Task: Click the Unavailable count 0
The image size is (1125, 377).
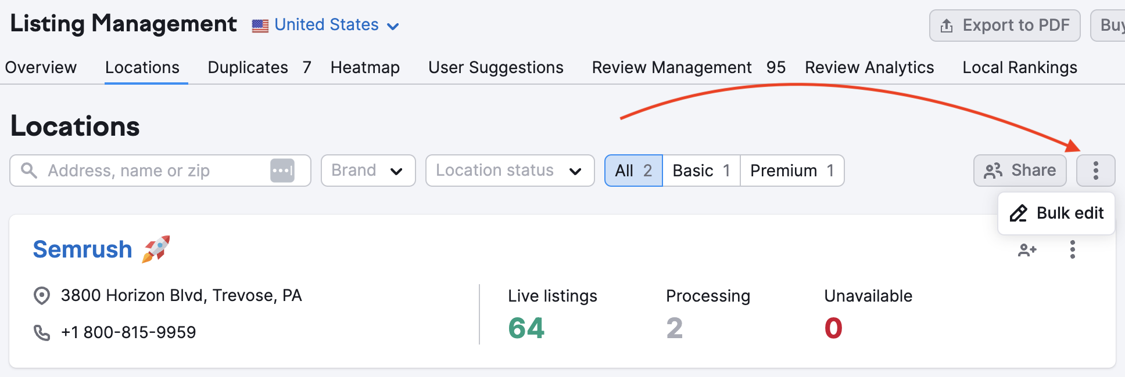Action: pyautogui.click(x=833, y=328)
